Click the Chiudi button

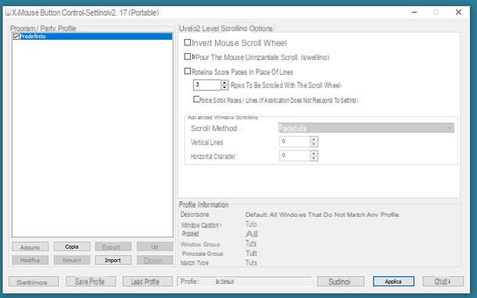(x=443, y=282)
